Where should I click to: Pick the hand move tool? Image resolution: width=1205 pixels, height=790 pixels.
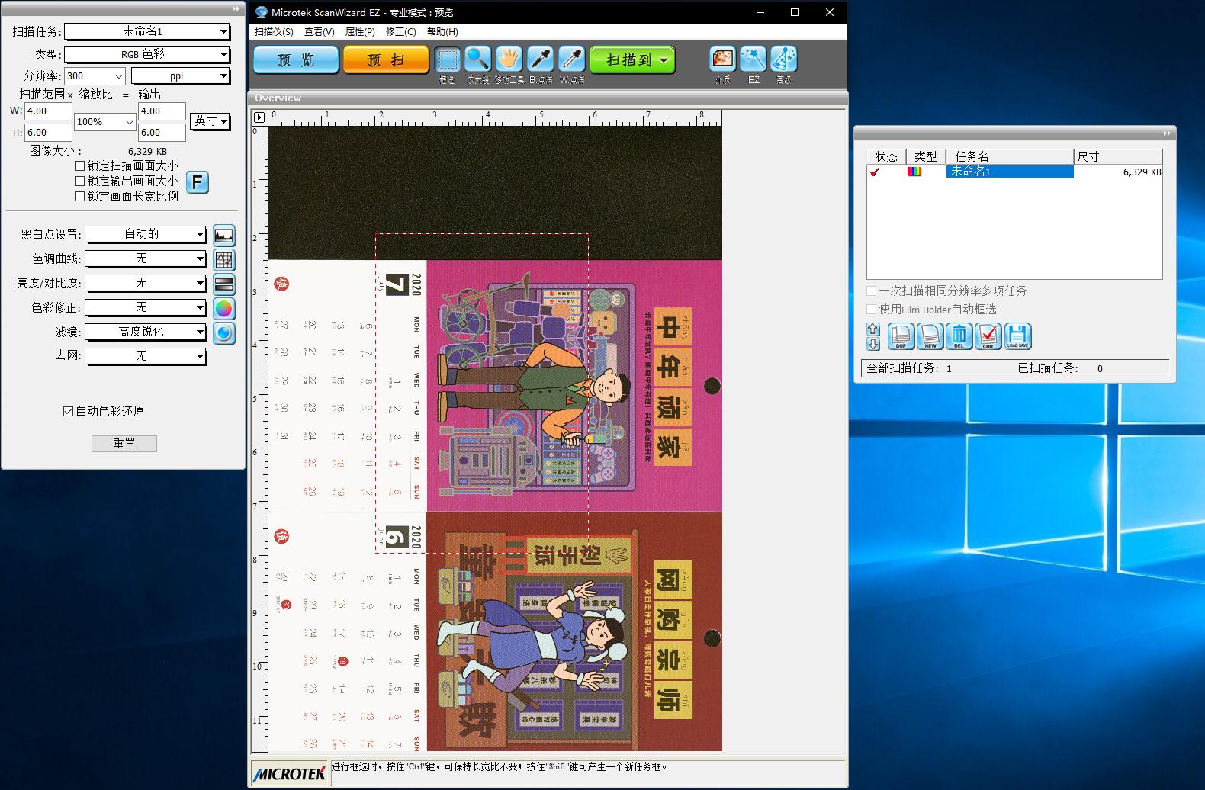point(509,59)
